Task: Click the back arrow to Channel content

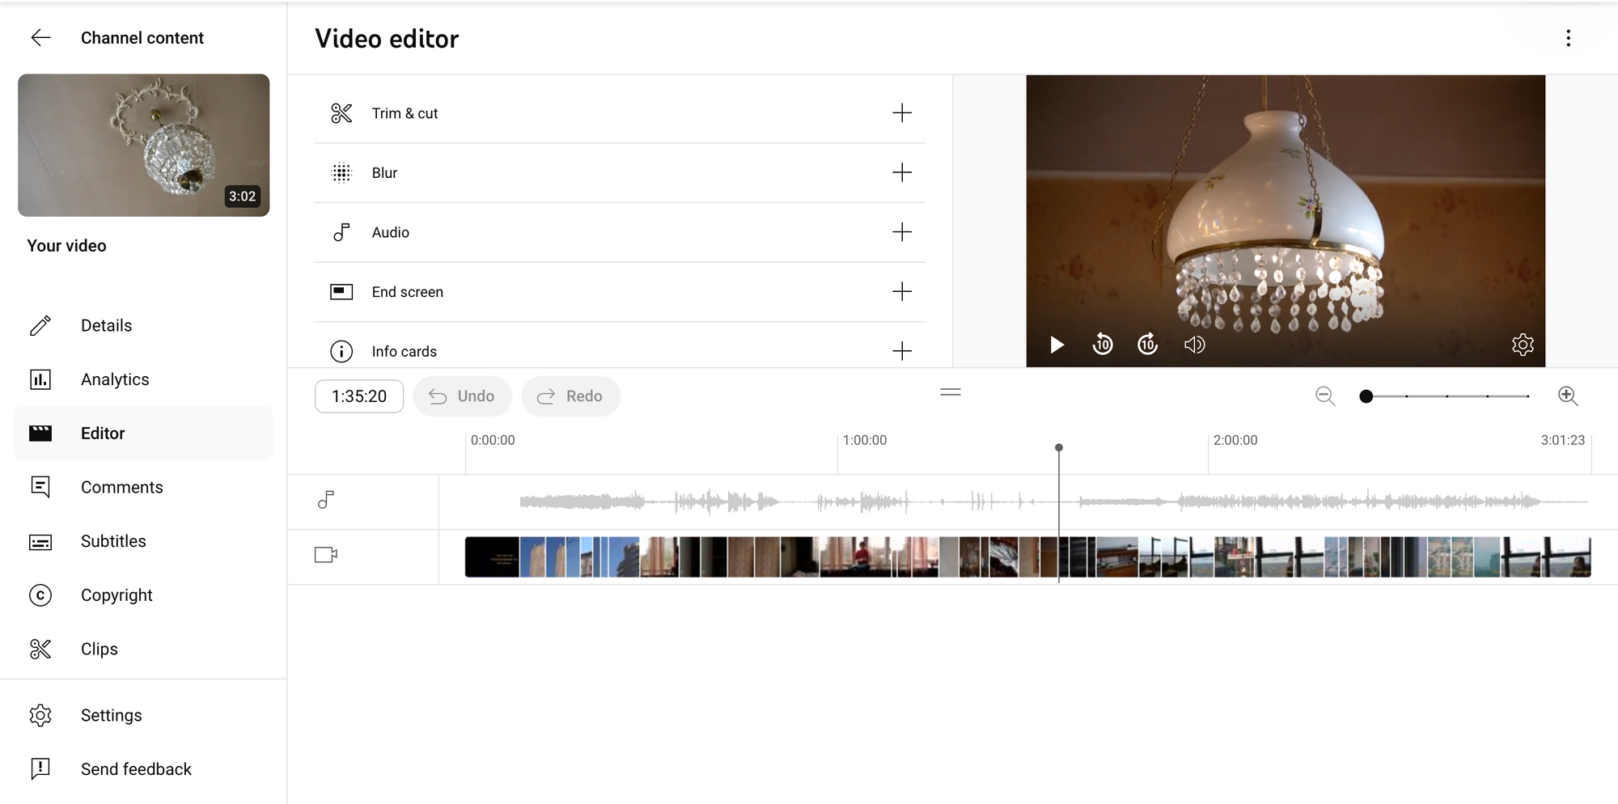Action: (x=40, y=38)
